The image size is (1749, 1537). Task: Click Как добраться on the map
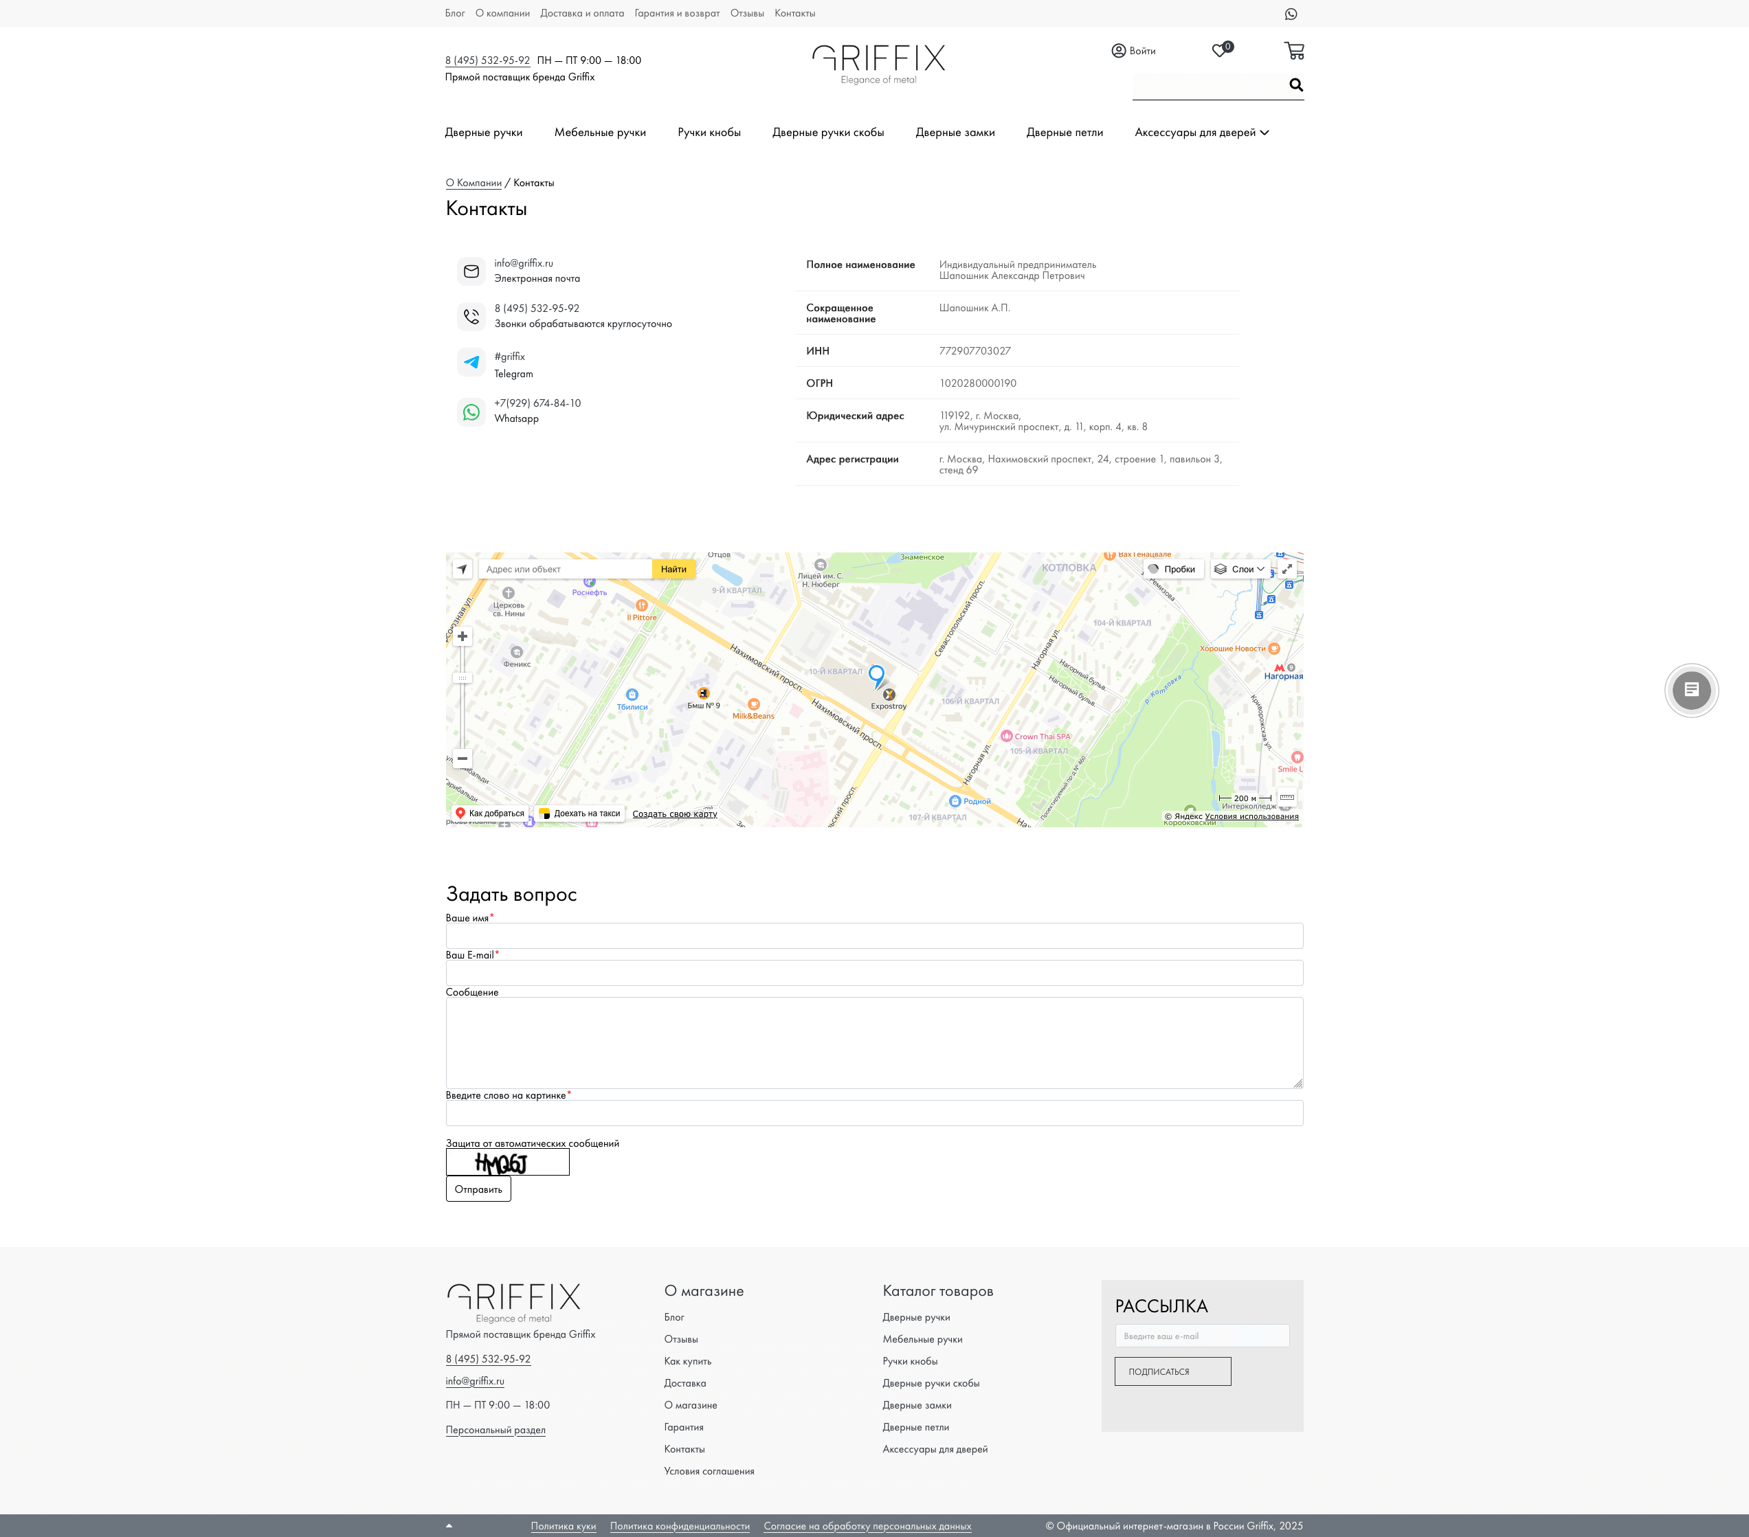click(x=490, y=814)
